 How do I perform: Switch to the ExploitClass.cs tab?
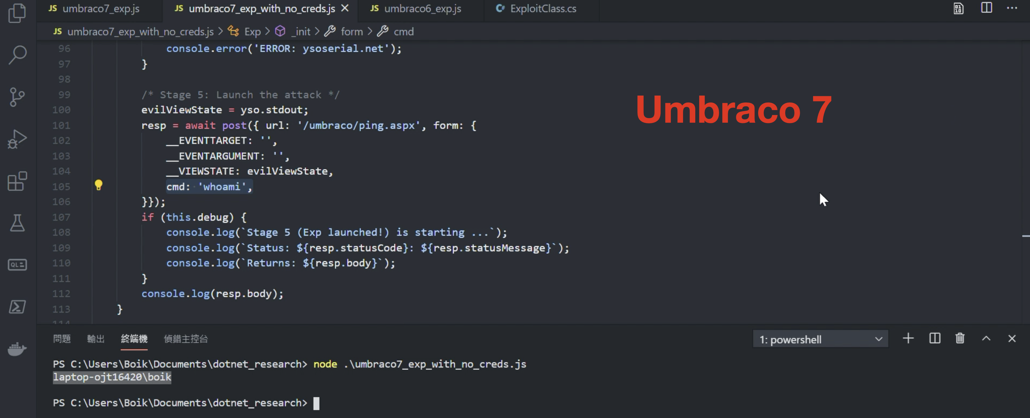542,8
